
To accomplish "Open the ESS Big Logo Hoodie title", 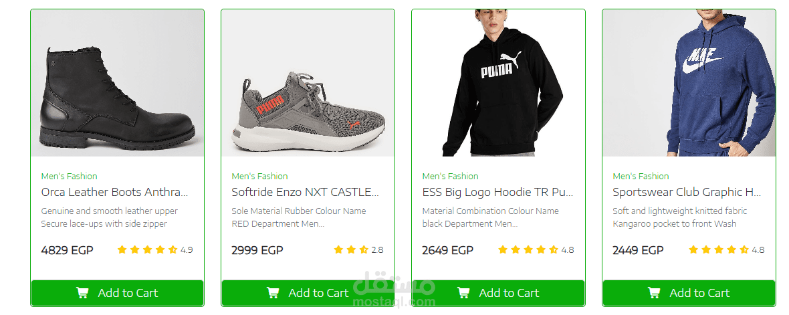I will (x=497, y=193).
